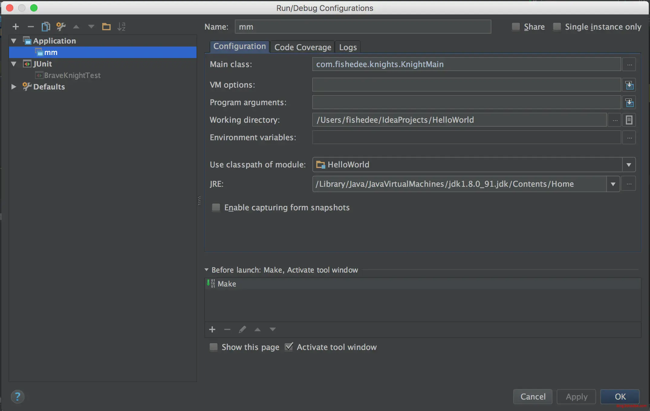Add a new run configuration
This screenshot has height=411, width=650.
[x=16, y=27]
